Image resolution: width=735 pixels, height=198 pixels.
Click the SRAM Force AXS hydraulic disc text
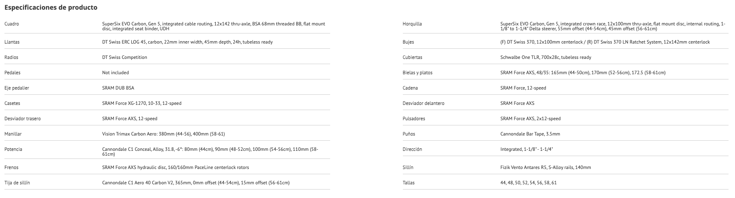[x=175, y=167]
